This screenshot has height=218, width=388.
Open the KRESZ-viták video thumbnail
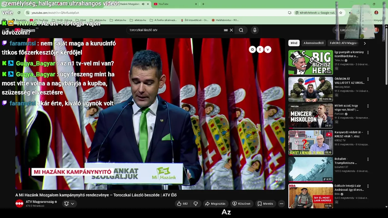(310, 142)
